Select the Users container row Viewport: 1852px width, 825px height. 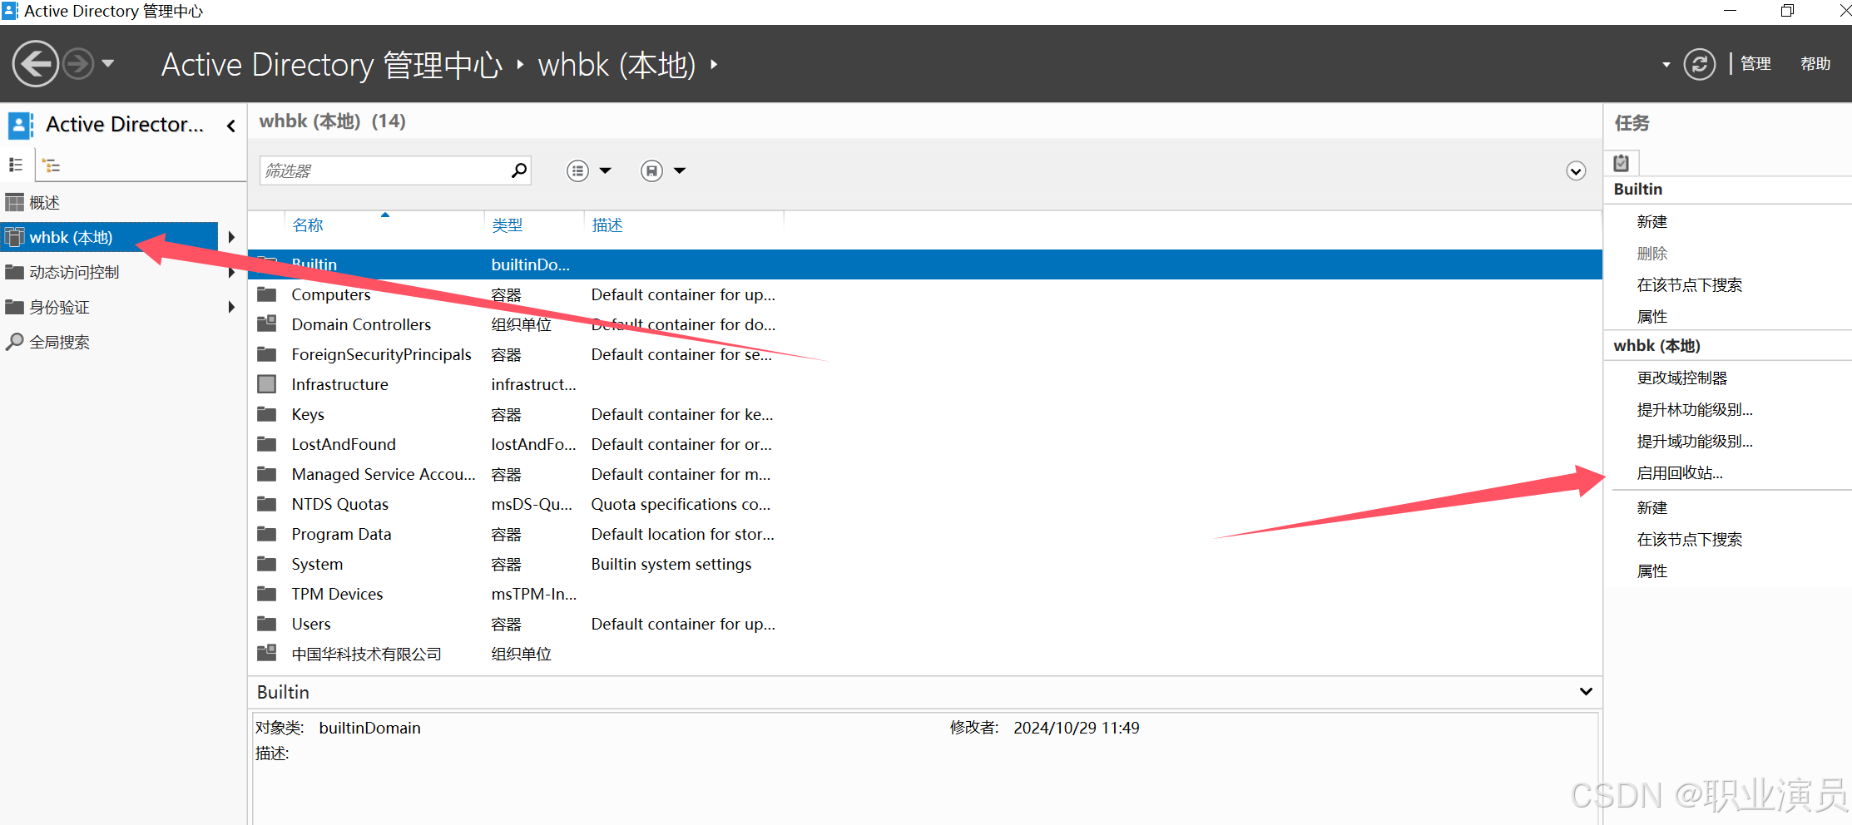925,624
